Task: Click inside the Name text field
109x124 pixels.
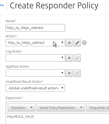Action: (x=35, y=28)
